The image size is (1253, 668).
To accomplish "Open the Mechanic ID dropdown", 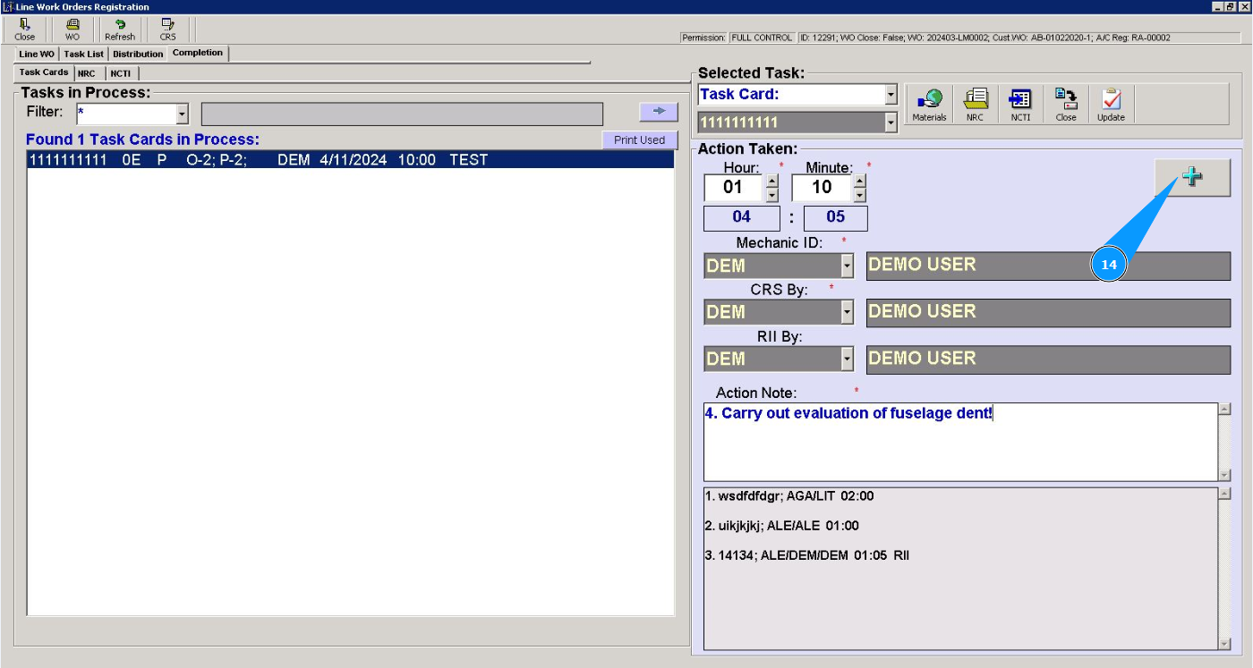I will pyautogui.click(x=847, y=266).
